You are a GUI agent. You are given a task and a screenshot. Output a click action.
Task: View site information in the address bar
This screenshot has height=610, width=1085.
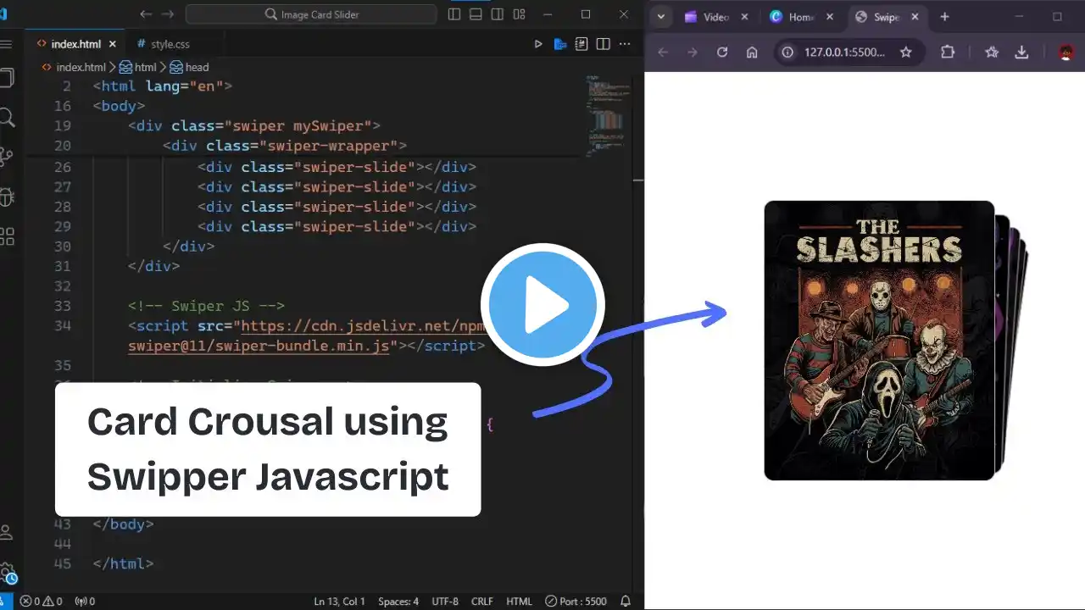tap(787, 53)
